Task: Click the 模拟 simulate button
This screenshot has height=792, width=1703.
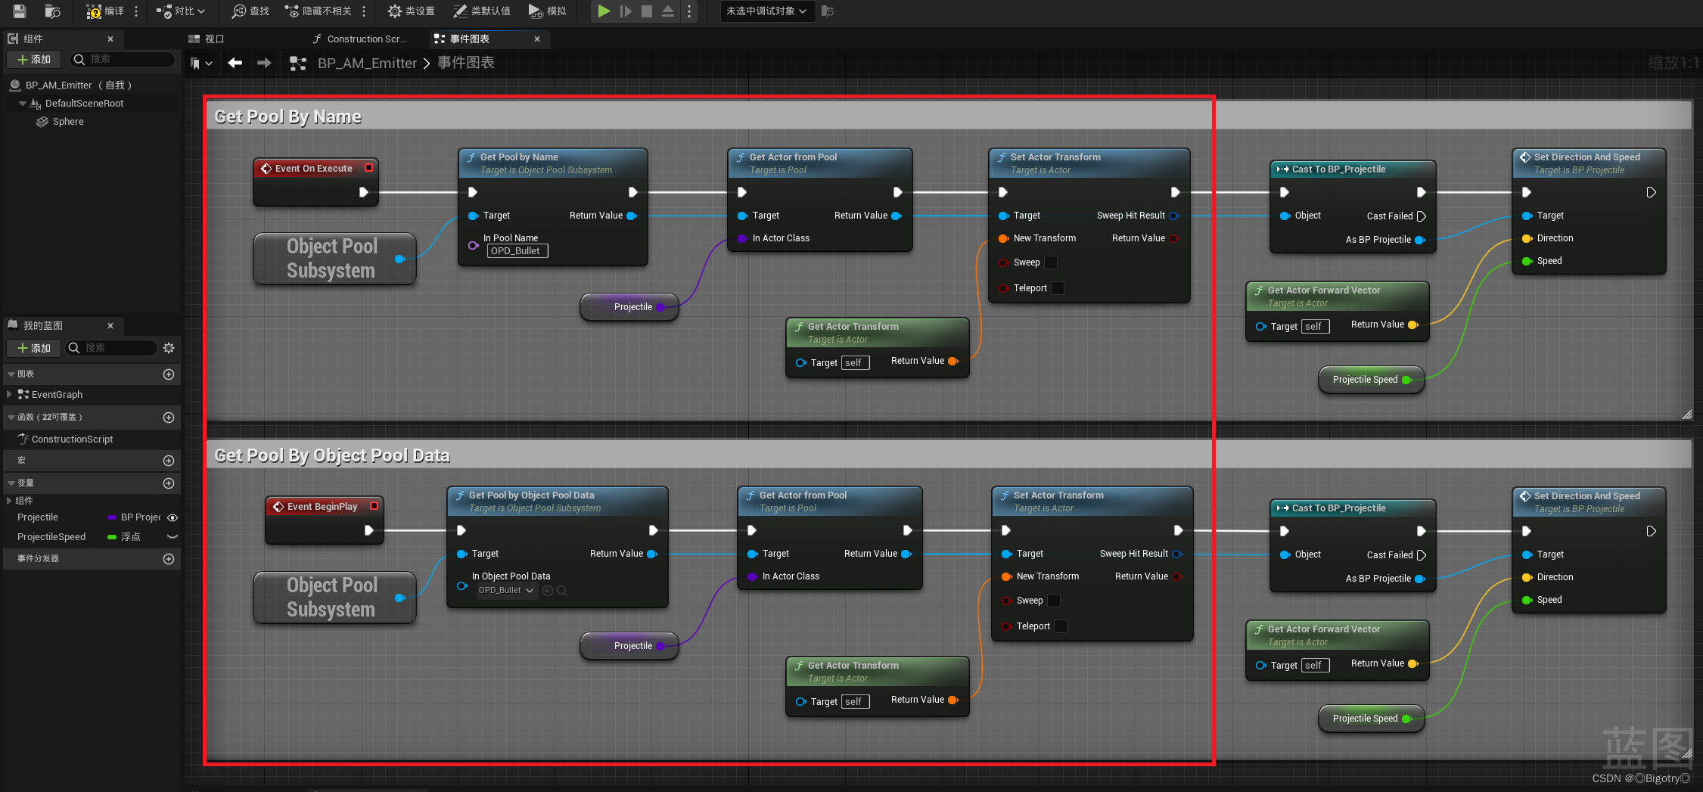Action: (547, 11)
